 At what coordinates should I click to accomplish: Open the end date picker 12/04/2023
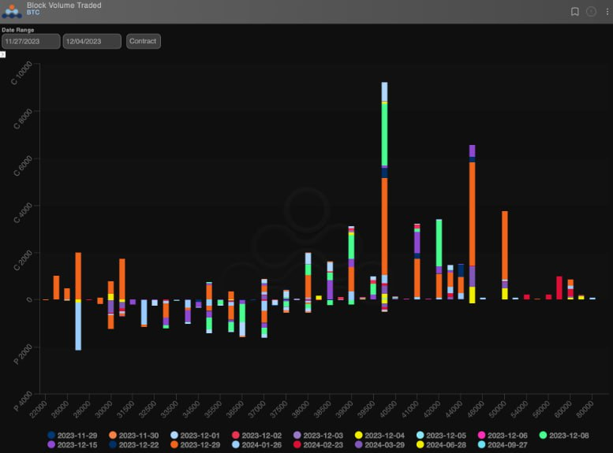[92, 41]
